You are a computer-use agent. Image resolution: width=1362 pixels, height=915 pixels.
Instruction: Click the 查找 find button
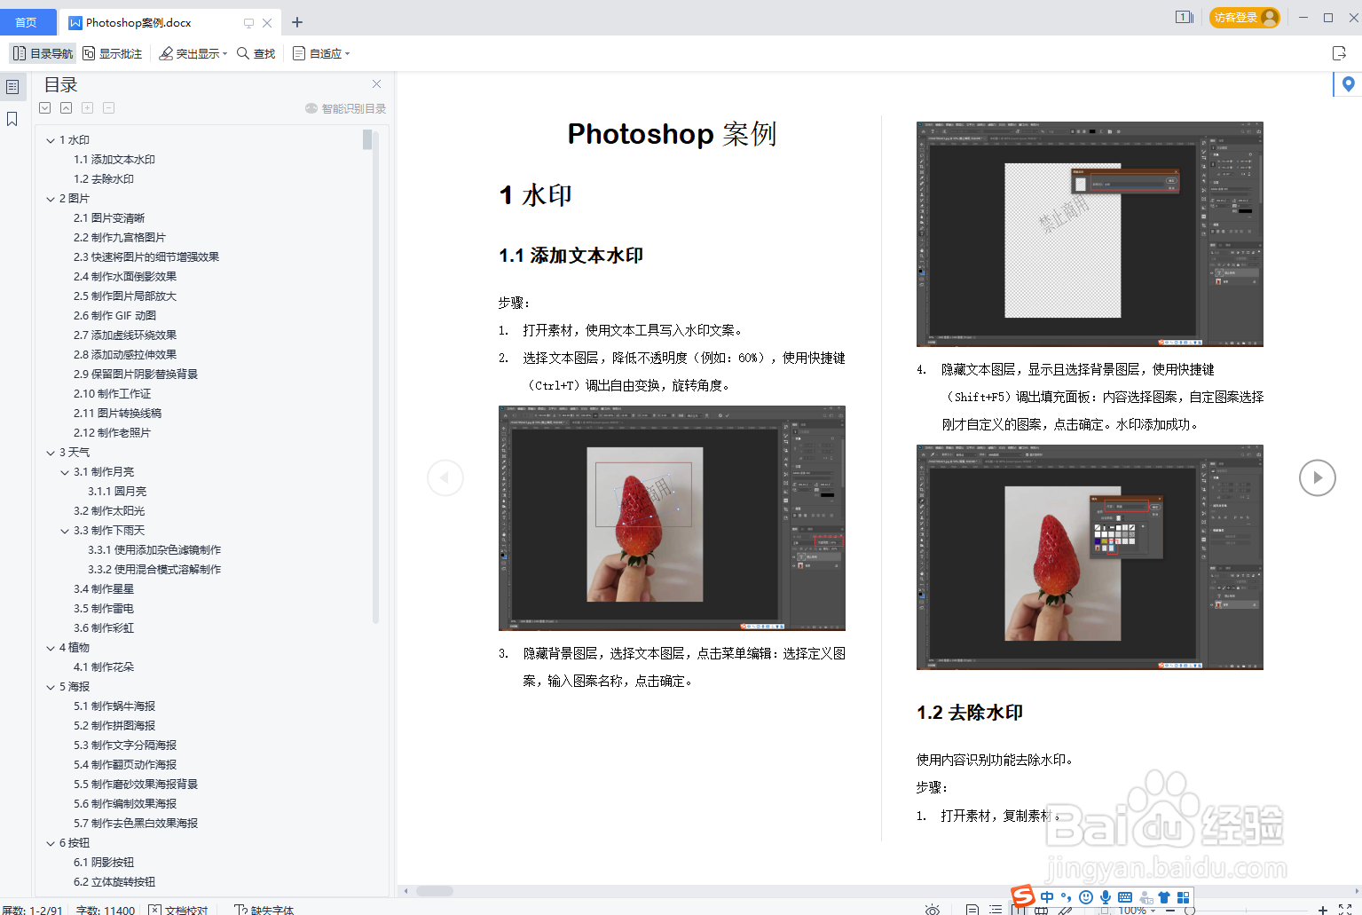pos(256,53)
